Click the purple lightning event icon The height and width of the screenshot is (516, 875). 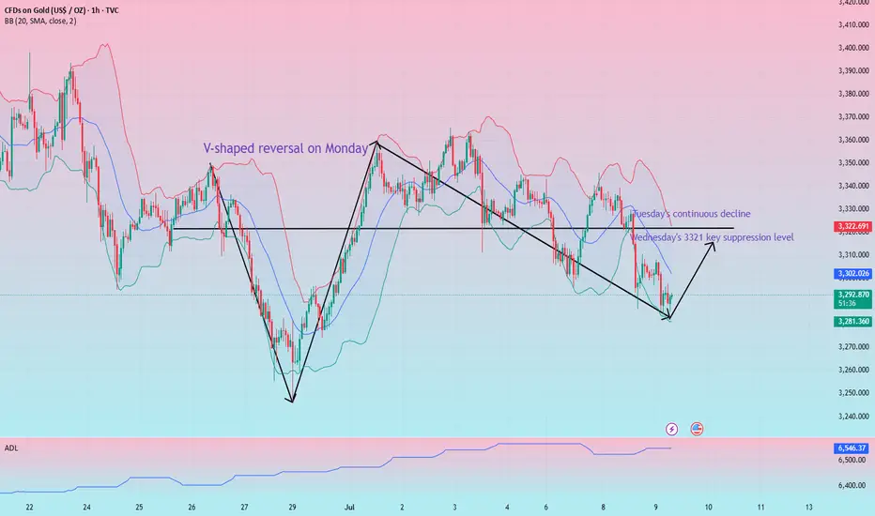(x=672, y=429)
